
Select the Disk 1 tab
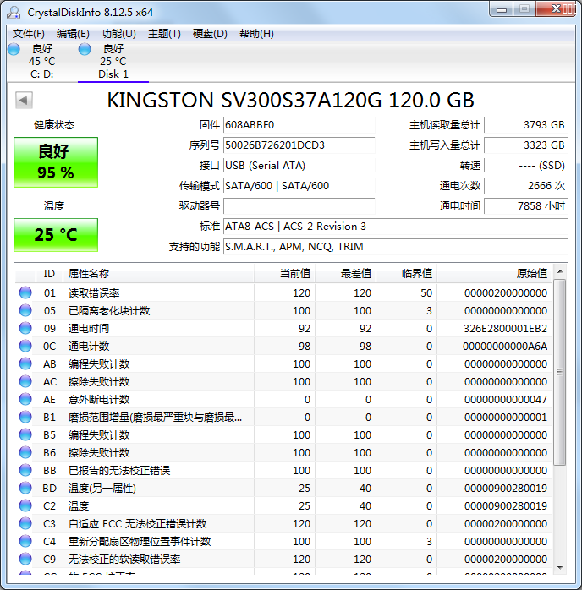pyautogui.click(x=113, y=62)
